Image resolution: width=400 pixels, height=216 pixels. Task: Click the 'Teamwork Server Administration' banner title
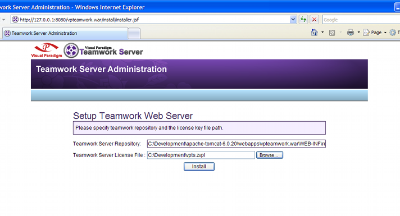pos(101,69)
